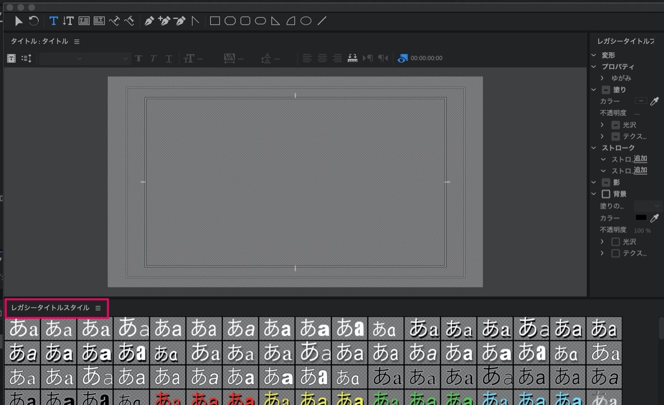Image resolution: width=664 pixels, height=405 pixels.
Task: Expand the ゆがみ section
Action: pyautogui.click(x=602, y=78)
